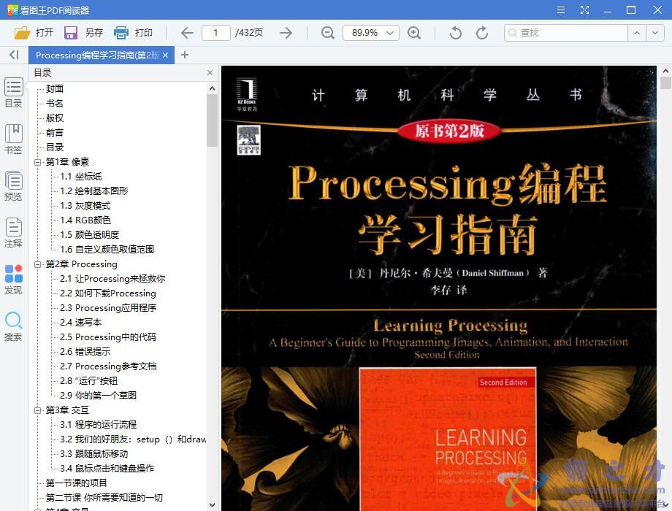Go to section 1.1 坐标纸
The width and height of the screenshot is (672, 511).
click(x=81, y=177)
